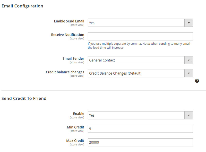Image resolution: width=206 pixels, height=152 pixels.
Task: Click the Email Sender dropdown arrow button
Action: [x=189, y=60]
